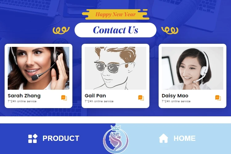
Task: Go to the PRODUCT tab
Action: point(54,138)
